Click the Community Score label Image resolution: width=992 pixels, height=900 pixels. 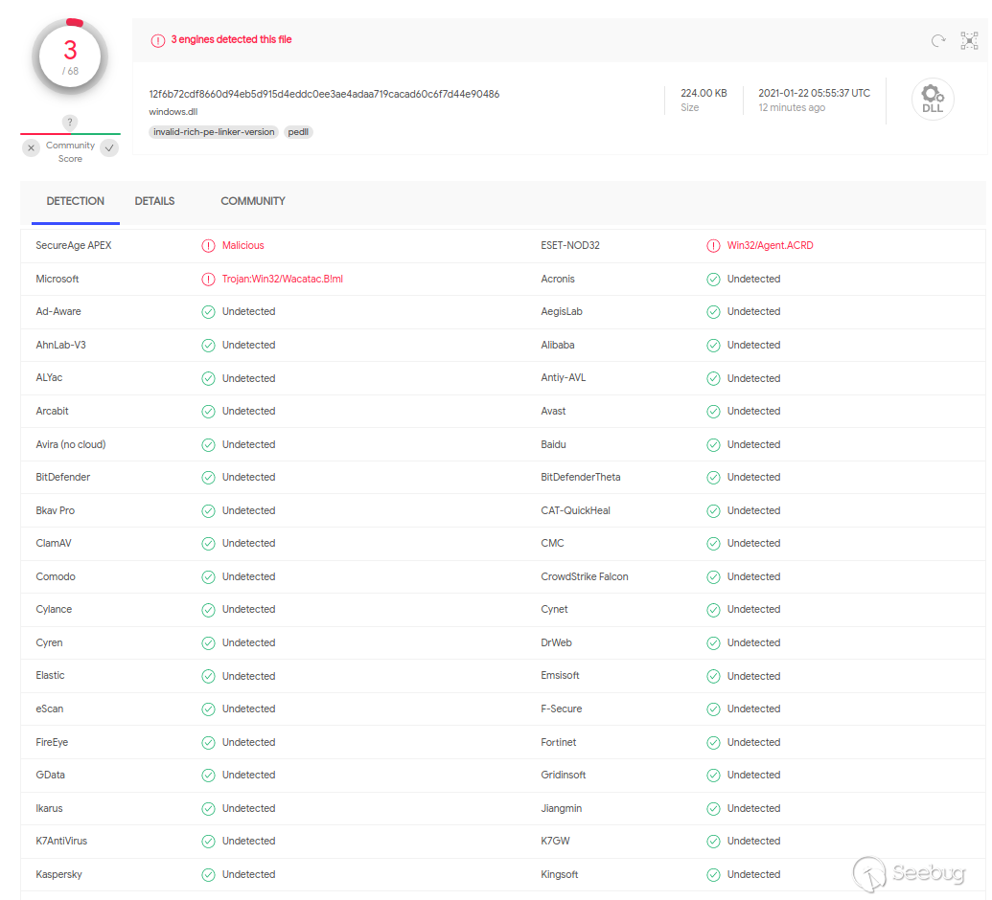pyautogui.click(x=70, y=151)
